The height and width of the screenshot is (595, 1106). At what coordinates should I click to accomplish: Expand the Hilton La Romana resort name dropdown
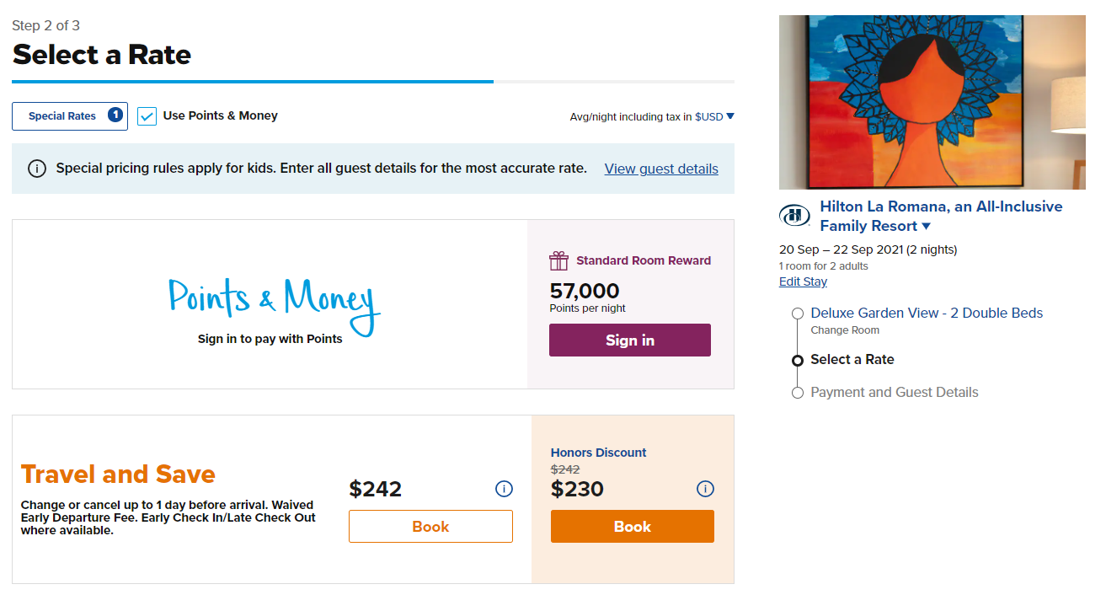click(x=927, y=225)
